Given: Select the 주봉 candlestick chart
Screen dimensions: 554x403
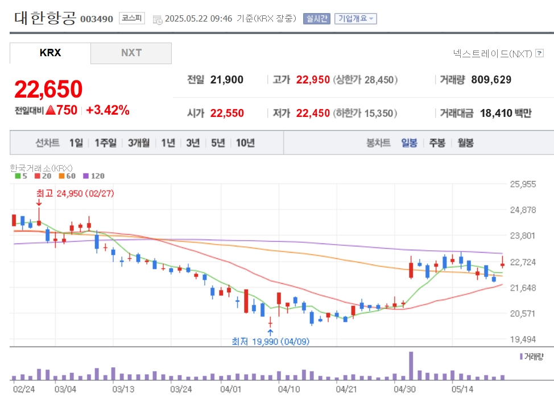Looking at the screenshot, I should [437, 143].
